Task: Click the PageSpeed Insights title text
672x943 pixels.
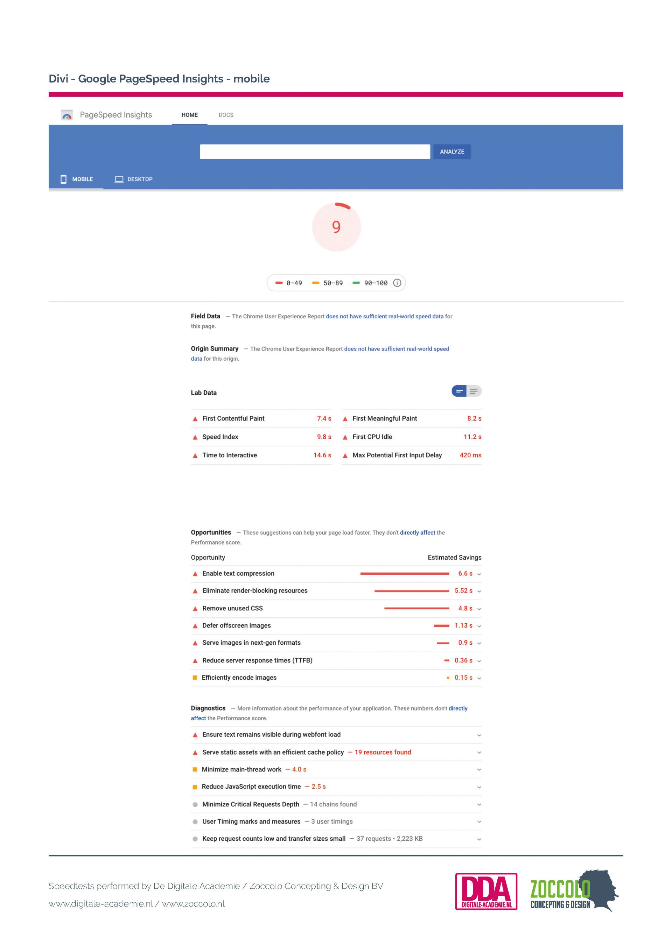Action: [116, 115]
